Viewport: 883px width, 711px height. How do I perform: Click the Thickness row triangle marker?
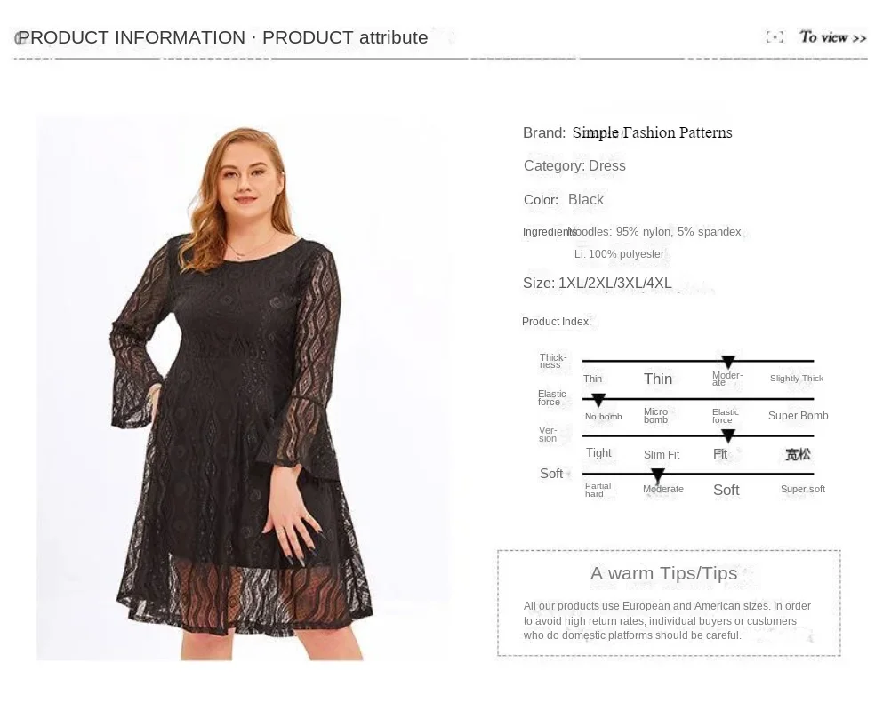click(x=728, y=362)
